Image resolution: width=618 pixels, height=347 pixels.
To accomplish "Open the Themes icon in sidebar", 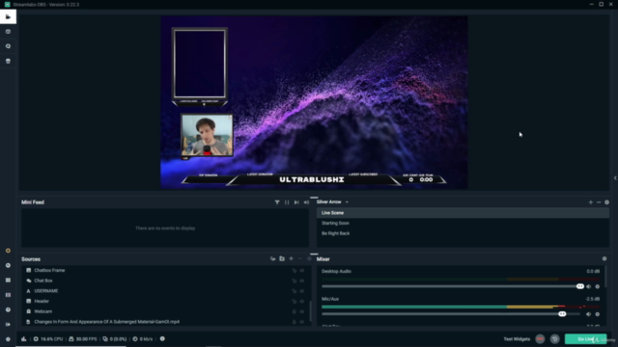I will click(x=8, y=32).
